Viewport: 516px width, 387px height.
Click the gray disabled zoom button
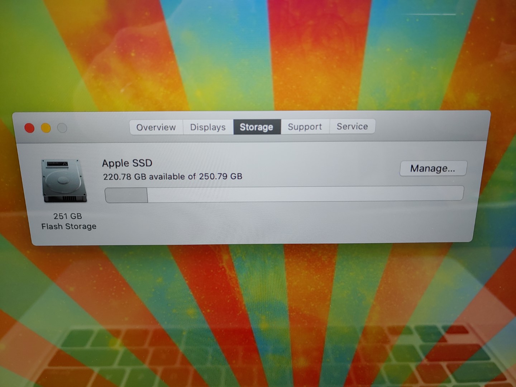[x=62, y=128]
